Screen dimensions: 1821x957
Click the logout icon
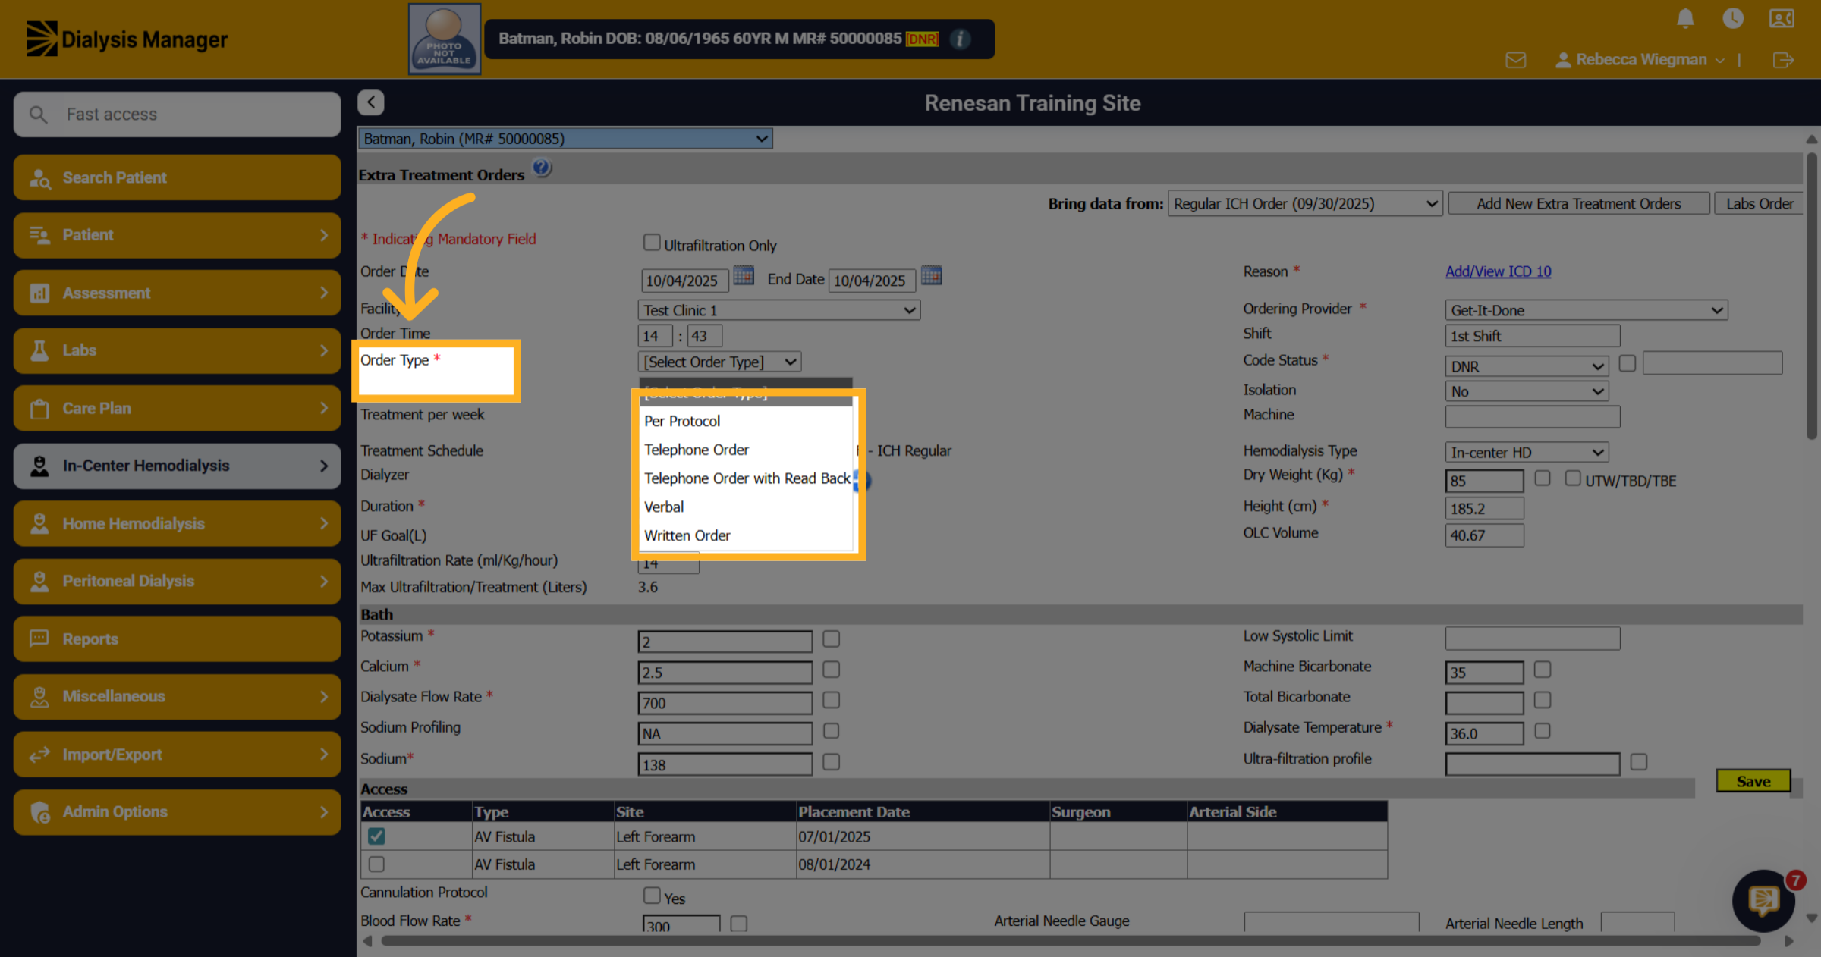point(1783,60)
